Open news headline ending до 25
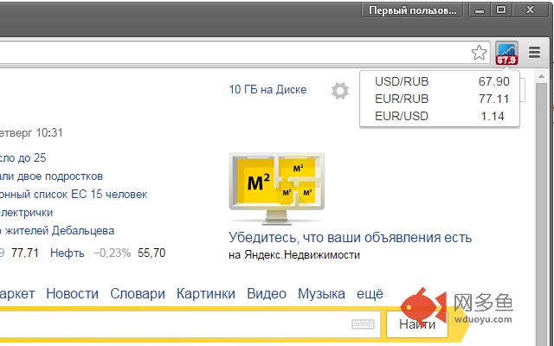The height and width of the screenshot is (346, 554). click(23, 157)
